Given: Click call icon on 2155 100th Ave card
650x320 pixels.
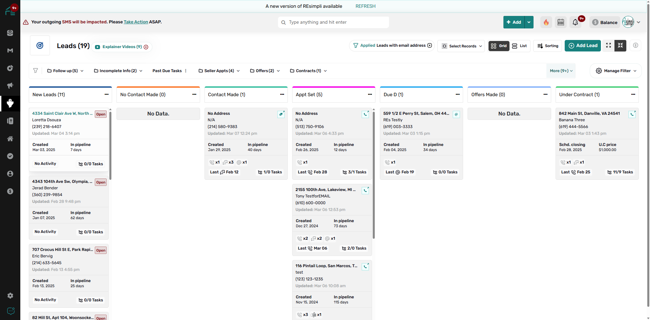Looking at the screenshot, I should pos(366,190).
